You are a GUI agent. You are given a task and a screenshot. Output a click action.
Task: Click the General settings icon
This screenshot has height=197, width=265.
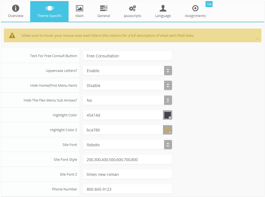click(x=104, y=8)
